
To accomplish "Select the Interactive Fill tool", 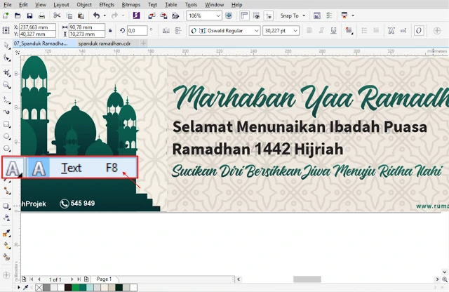I will (x=6, y=245).
